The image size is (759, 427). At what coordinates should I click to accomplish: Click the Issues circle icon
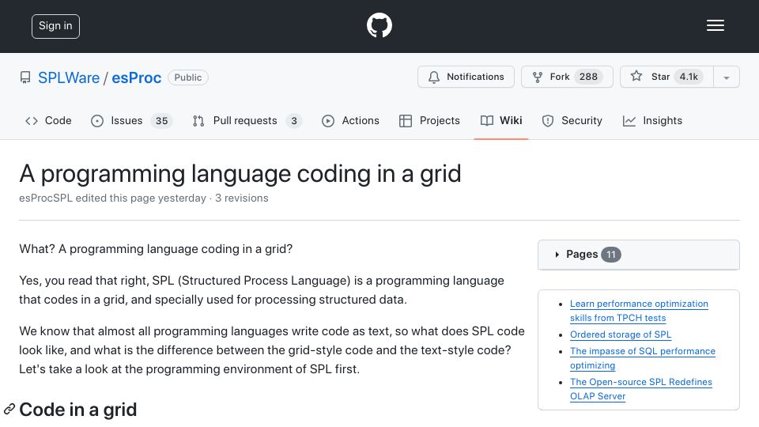(x=96, y=121)
